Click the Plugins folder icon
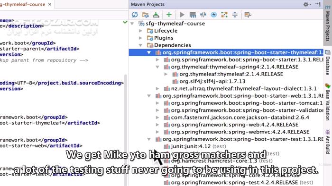Screen dimensions: 332x186 pos(150,38)
